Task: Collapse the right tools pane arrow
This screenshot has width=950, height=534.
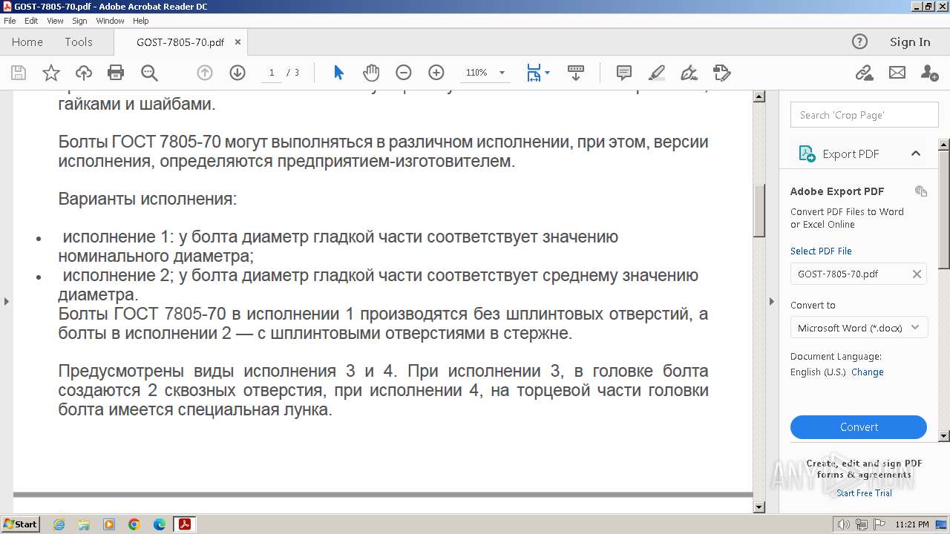Action: [771, 301]
